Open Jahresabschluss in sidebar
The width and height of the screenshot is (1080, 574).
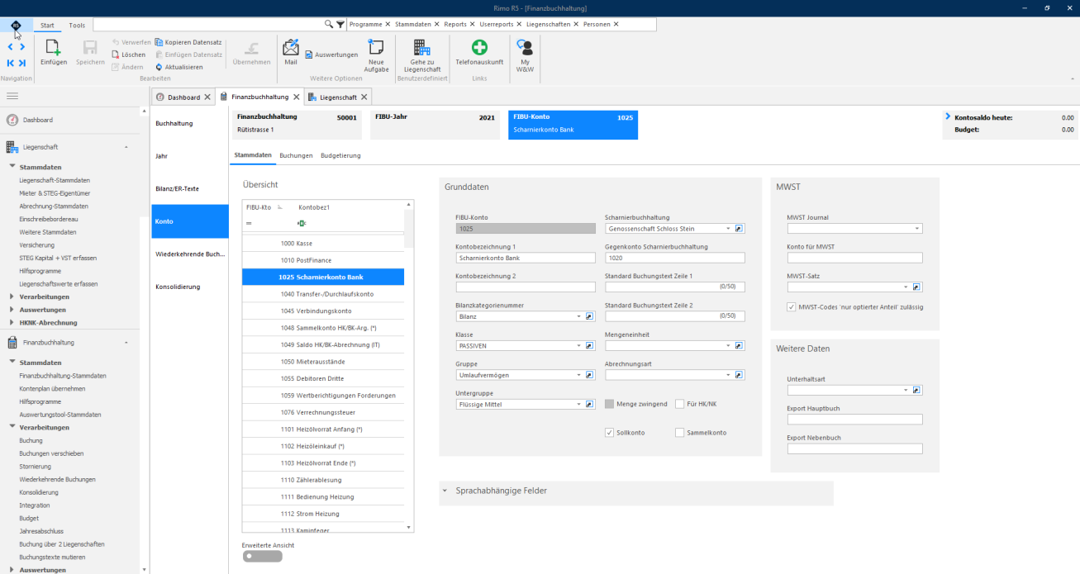tap(41, 531)
